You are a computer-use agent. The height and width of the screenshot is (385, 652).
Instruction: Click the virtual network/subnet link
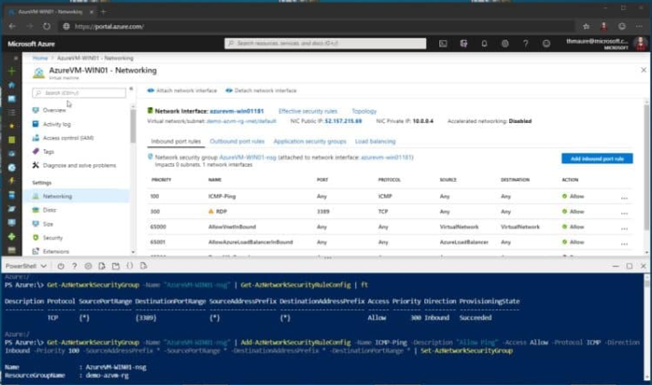tap(242, 121)
